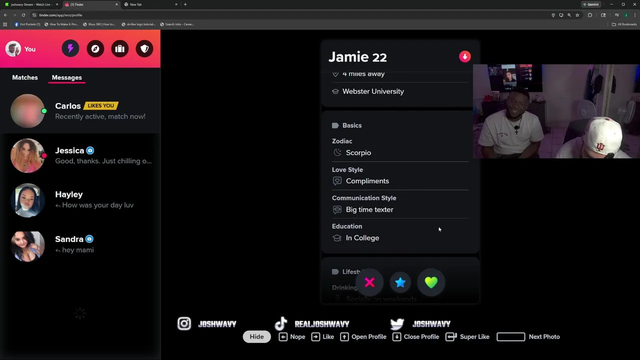Click the zoom magnifier icon in address bar
640x360 pixels.
tap(569, 15)
